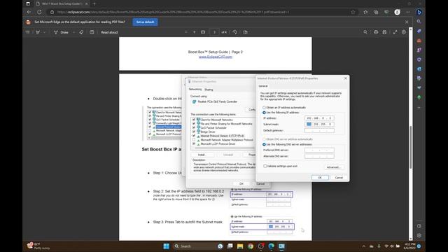
Task: Select Obtain an IP address automatically
Action: [x=264, y=107]
